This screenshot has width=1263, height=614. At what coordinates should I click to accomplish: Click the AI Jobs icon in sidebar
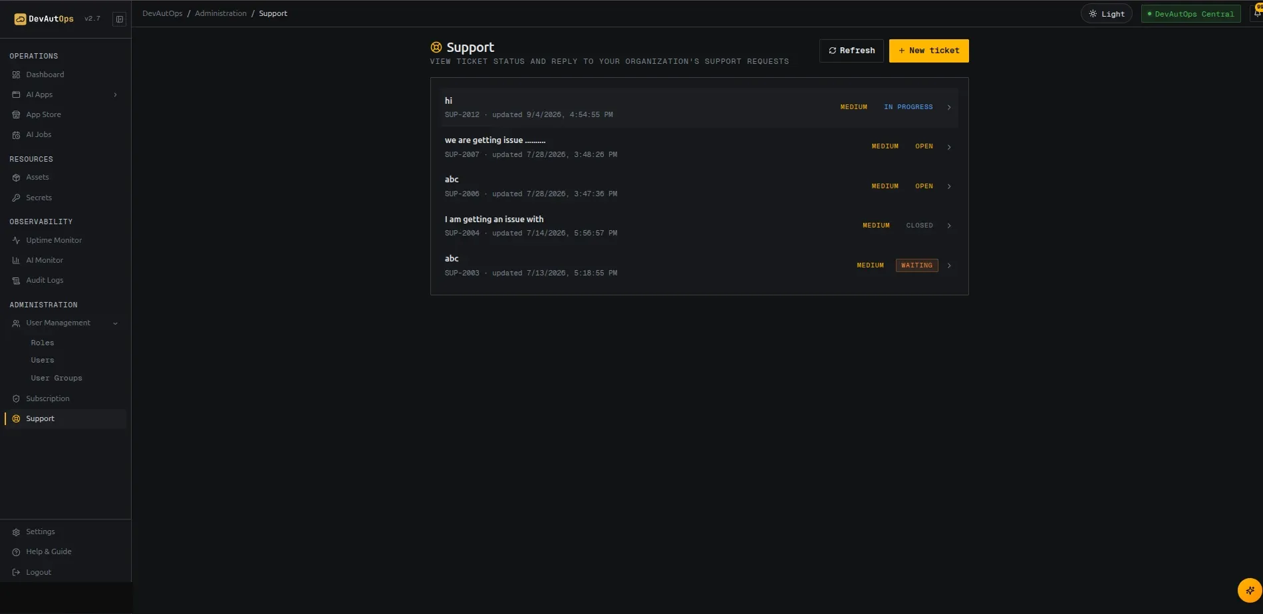(x=16, y=135)
